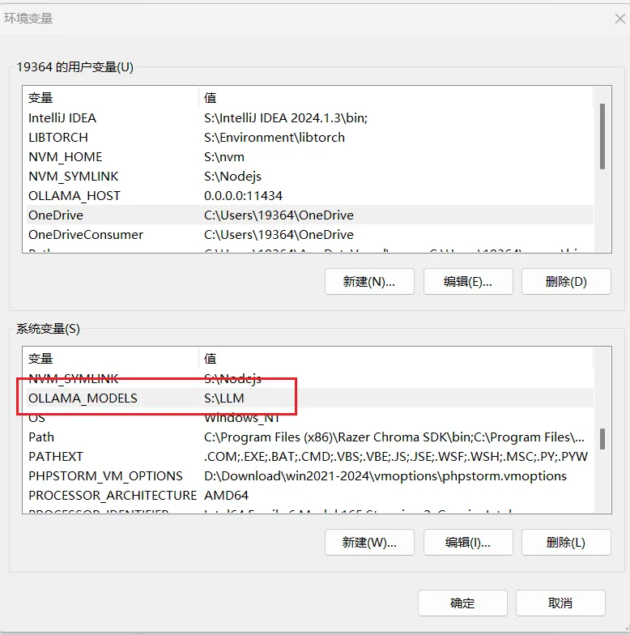This screenshot has height=635, width=630.
Task: Select the OneDriveConsumer user variable row
Action: tap(86, 235)
